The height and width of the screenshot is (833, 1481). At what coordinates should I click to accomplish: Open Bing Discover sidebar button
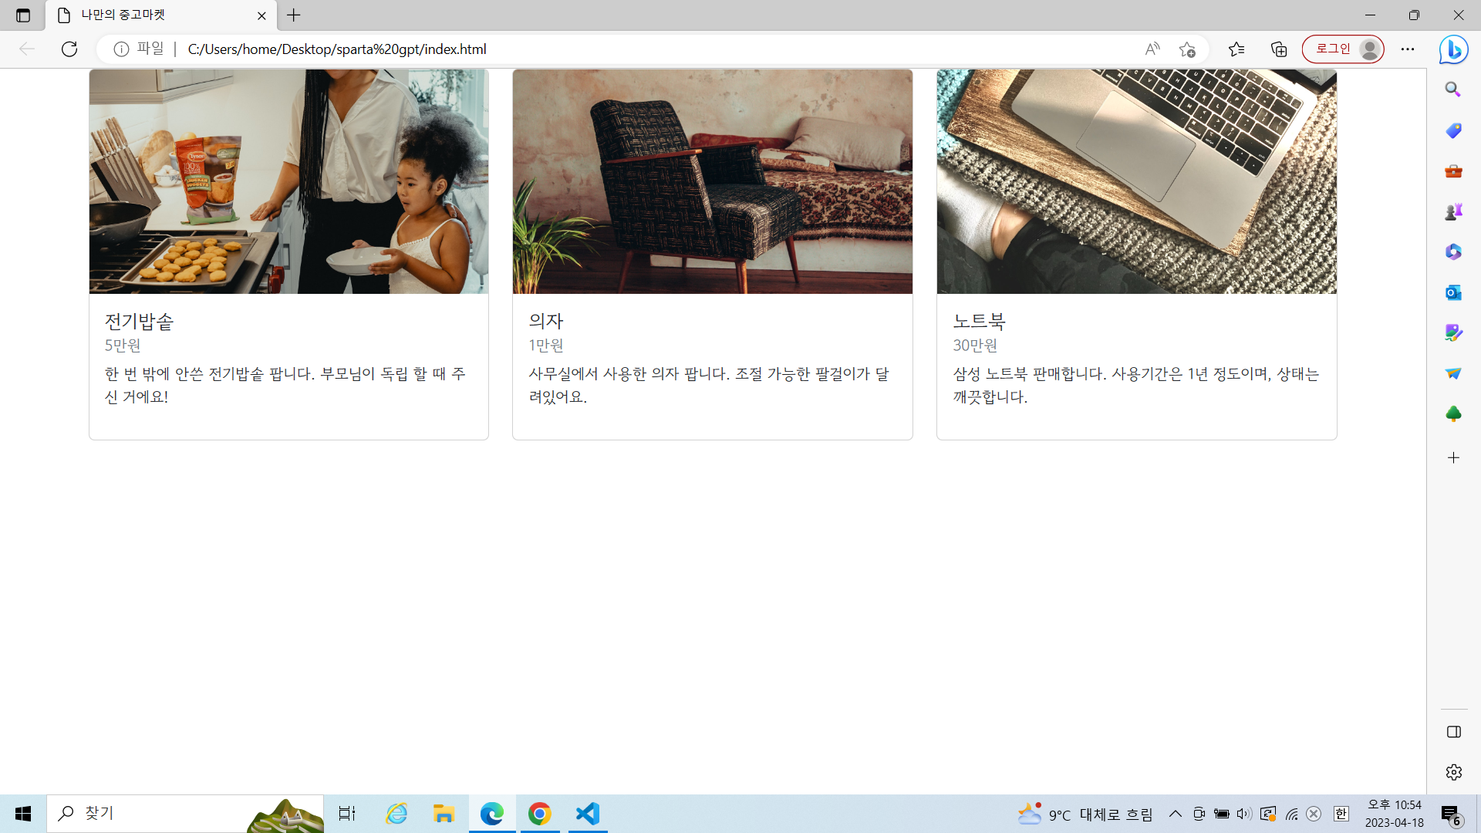tap(1454, 50)
